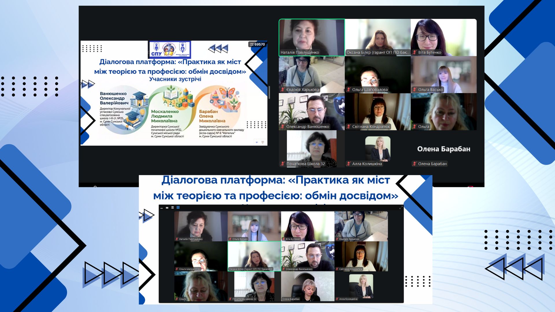Screen dimensions: 555x312
Task: Click eye icon on shared slide corner
Action: pyautogui.click(x=257, y=142)
